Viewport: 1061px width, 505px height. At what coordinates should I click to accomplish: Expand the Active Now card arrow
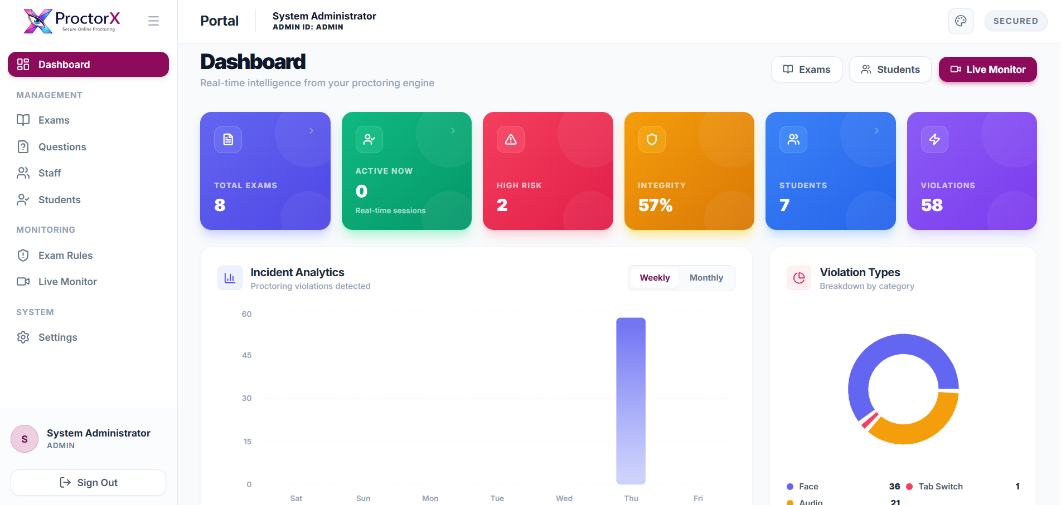[452, 131]
